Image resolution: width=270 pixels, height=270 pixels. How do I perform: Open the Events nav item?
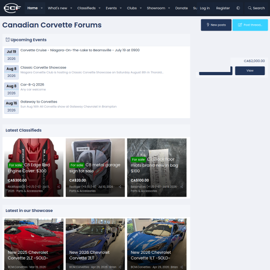pos(111,8)
